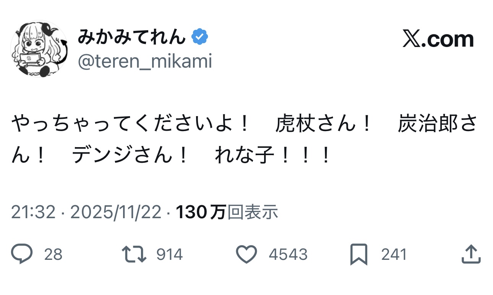Click the blue verified badge

point(199,37)
